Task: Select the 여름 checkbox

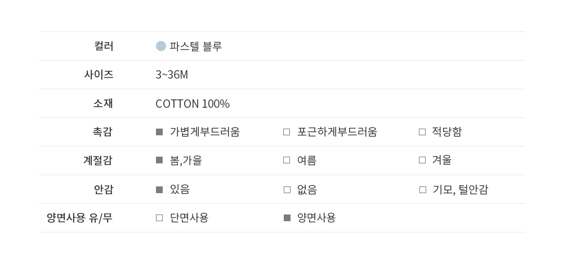Action: [287, 160]
